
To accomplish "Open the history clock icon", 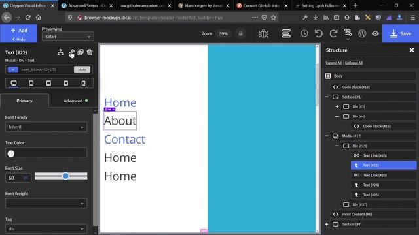I will (x=304, y=33).
